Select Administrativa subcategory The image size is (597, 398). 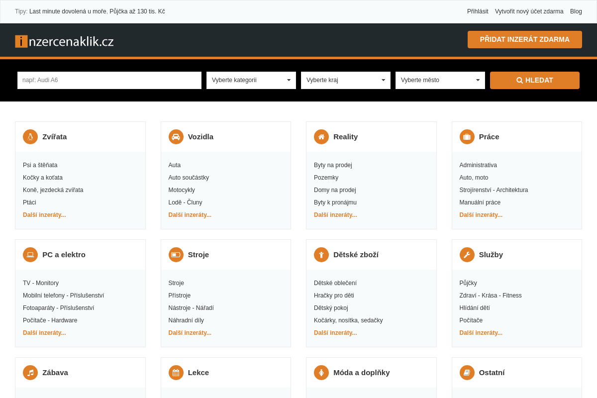(478, 165)
